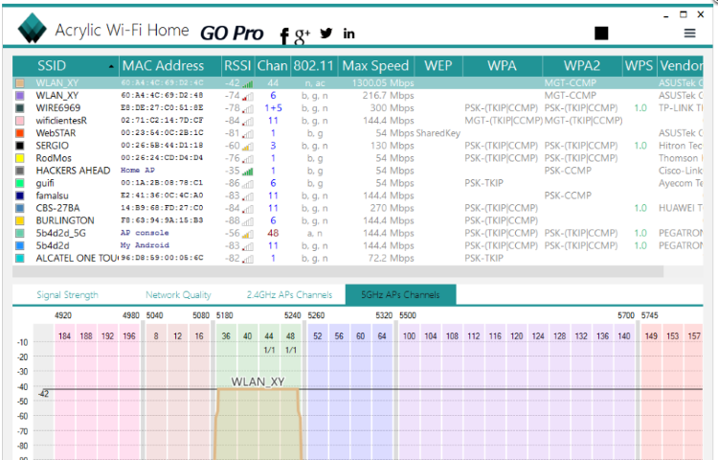The width and height of the screenshot is (718, 460).
Task: Stop scanning with the black square button
Action: (x=601, y=33)
